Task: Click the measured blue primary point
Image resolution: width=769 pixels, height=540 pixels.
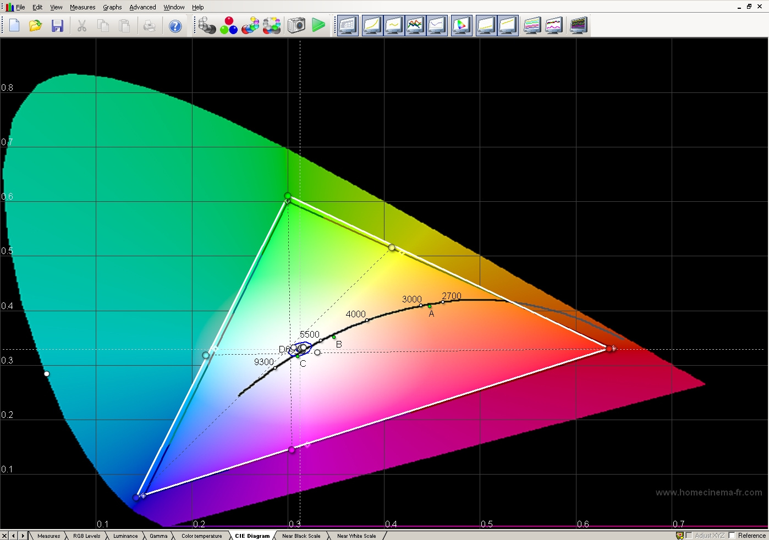Action: tap(136, 498)
